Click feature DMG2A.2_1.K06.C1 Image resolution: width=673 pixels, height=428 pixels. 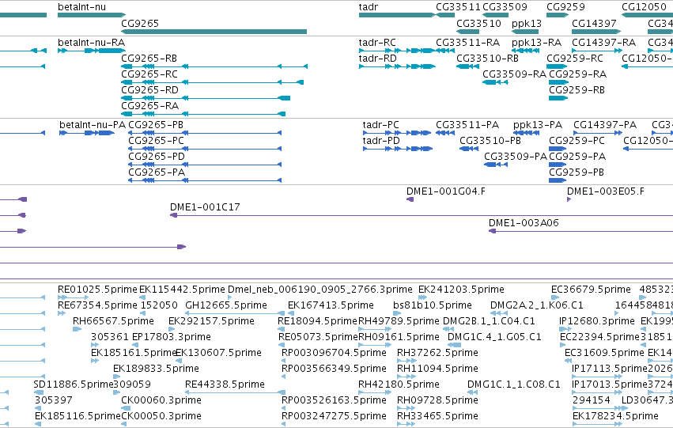tap(499, 313)
